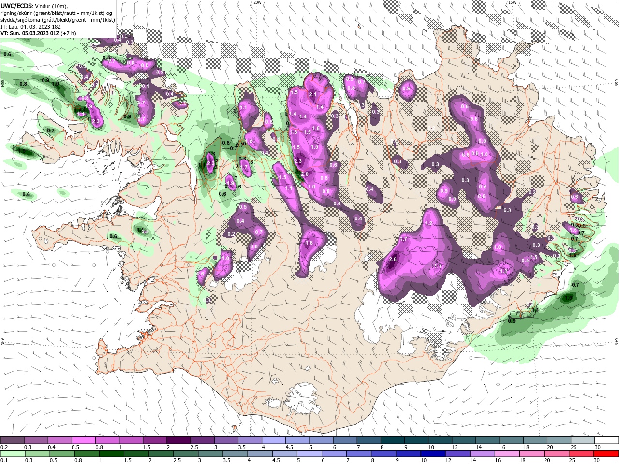Click the pale green rain swatch between 0.1 and 0.3
Screen dimensions: 619x464
point(14,453)
